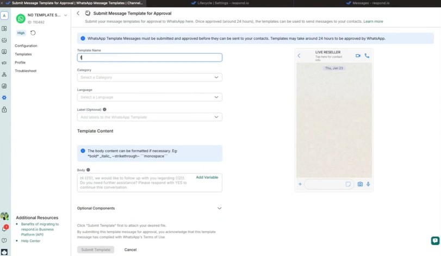
Task: Open the notifications bell with red badge
Action: point(4,228)
